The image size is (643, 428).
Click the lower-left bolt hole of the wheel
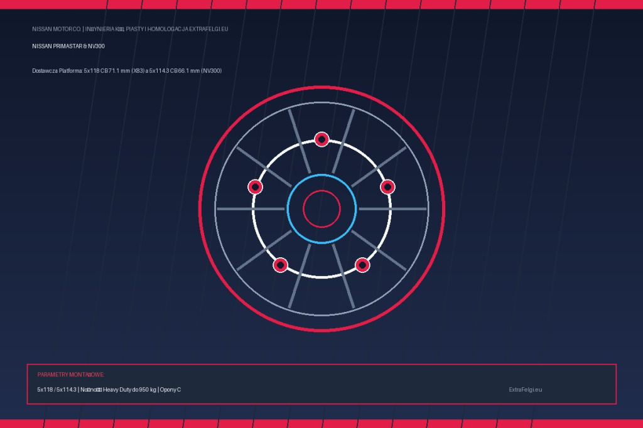pos(281,265)
